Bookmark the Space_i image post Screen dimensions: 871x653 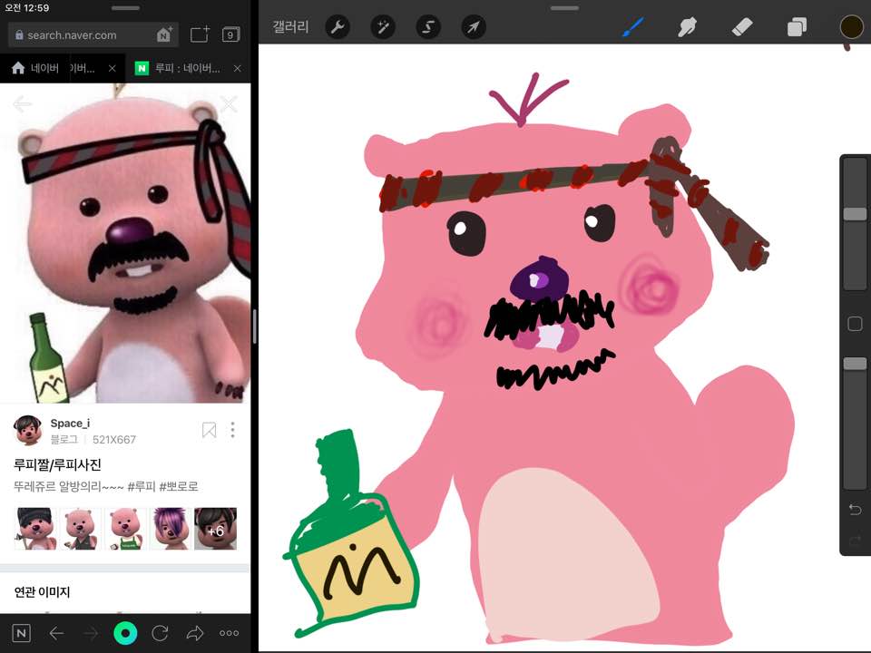click(x=209, y=430)
